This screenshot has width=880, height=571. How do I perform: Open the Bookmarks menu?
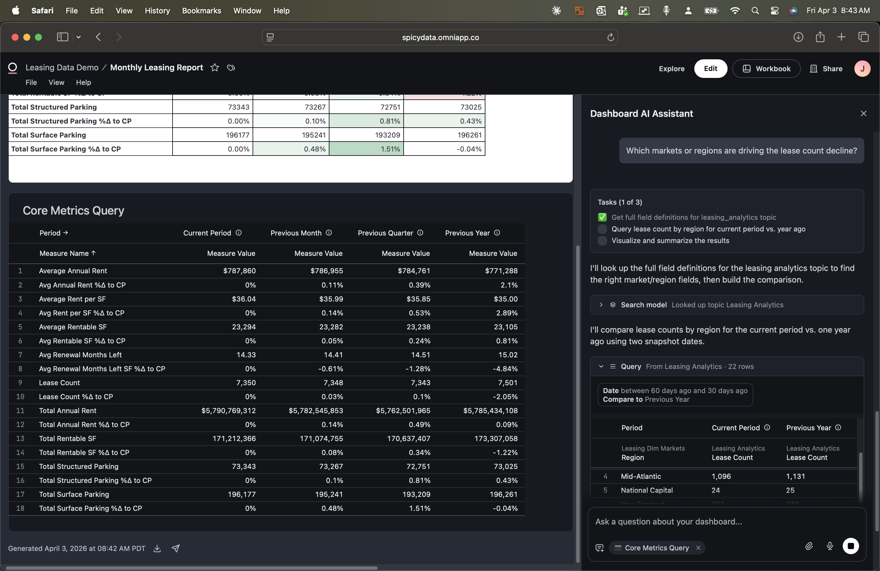click(x=201, y=10)
